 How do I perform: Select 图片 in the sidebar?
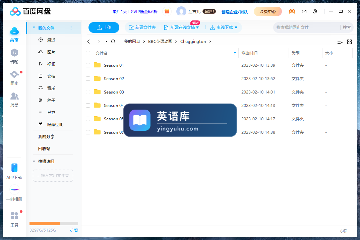click(x=51, y=52)
